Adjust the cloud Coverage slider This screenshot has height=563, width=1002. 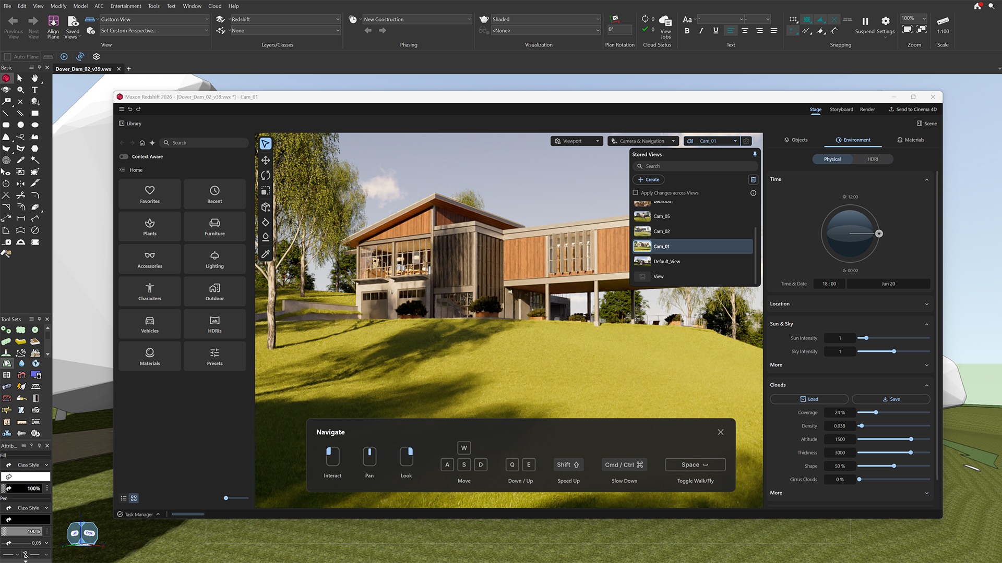pyautogui.click(x=893, y=413)
